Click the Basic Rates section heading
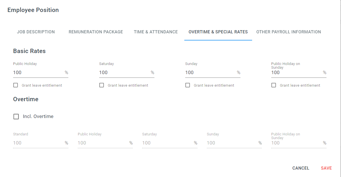 click(29, 51)
